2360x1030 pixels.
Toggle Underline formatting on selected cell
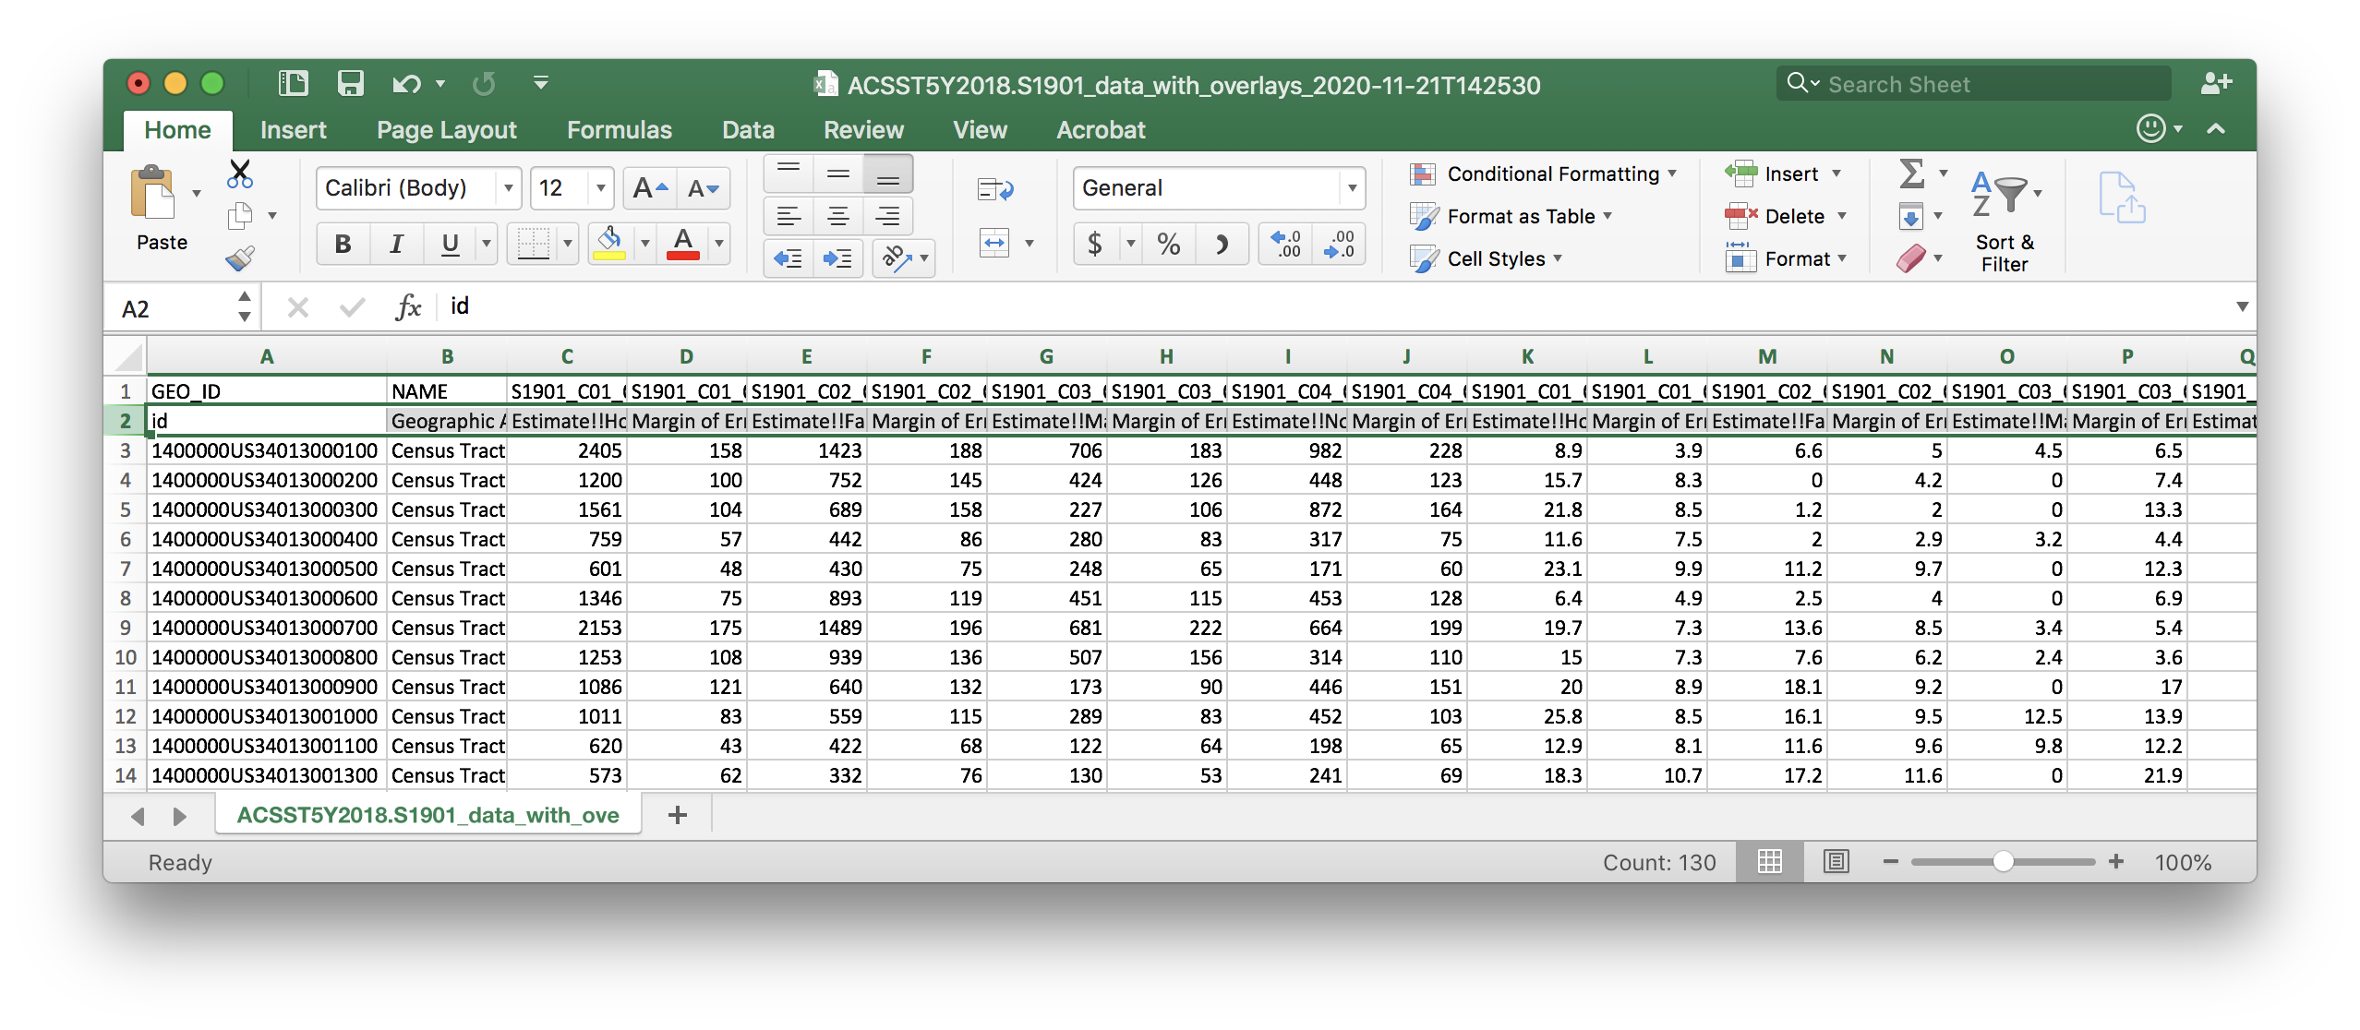pyautogui.click(x=450, y=246)
